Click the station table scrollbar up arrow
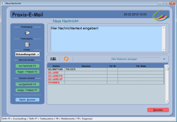This screenshot has width=177, height=122. (167, 66)
